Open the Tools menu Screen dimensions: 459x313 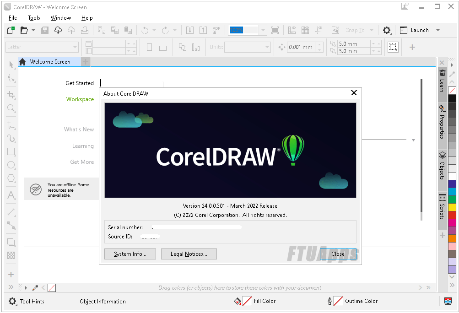point(34,18)
